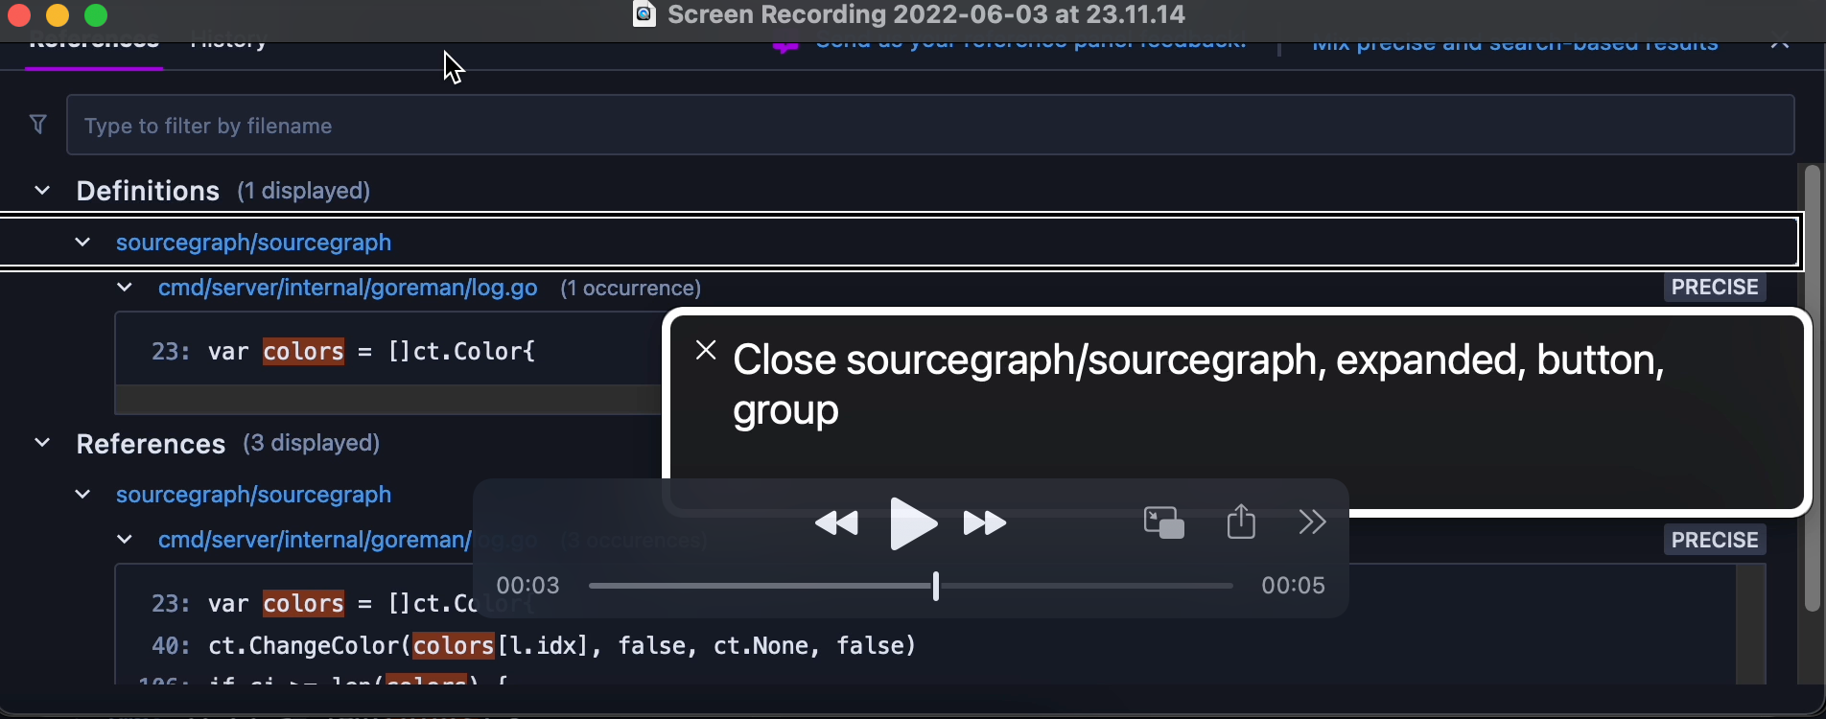Click the 00:05 remaining time label
The height and width of the screenshot is (719, 1826).
click(x=1293, y=586)
